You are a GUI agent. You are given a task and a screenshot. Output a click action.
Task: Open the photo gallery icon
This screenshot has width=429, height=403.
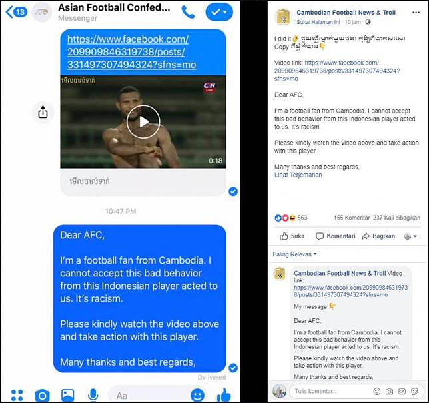pyautogui.click(x=67, y=395)
